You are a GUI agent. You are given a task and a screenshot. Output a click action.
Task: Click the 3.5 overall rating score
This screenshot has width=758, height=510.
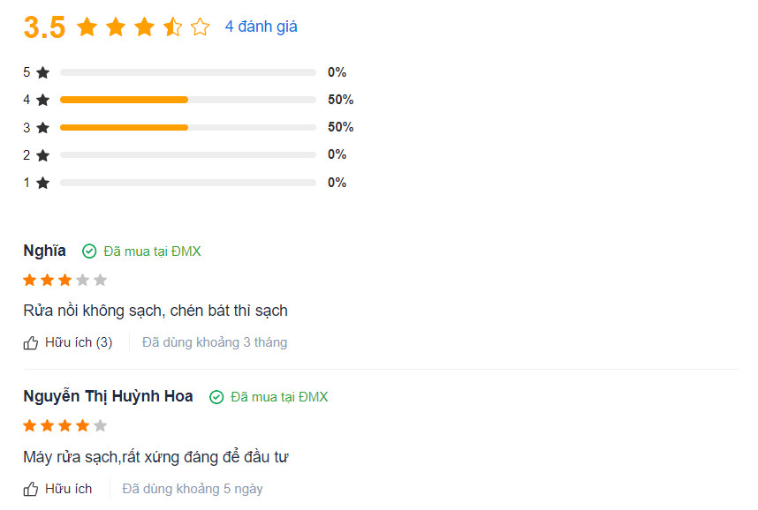[44, 27]
